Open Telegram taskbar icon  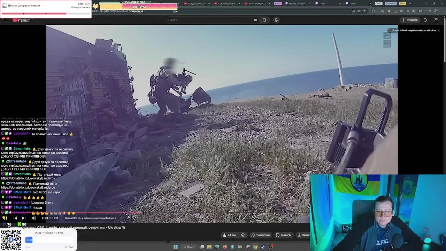point(232,247)
